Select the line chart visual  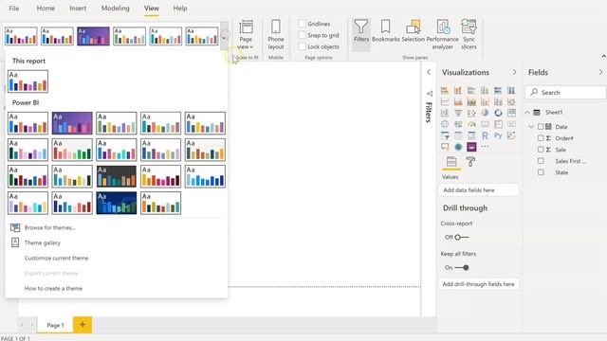[x=445, y=101]
